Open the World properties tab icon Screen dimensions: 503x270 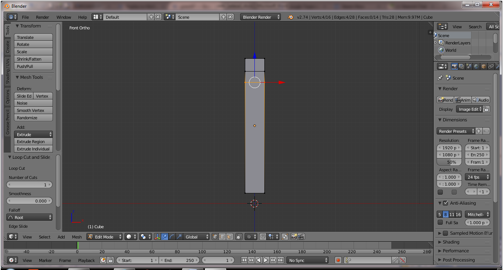tap(476, 66)
